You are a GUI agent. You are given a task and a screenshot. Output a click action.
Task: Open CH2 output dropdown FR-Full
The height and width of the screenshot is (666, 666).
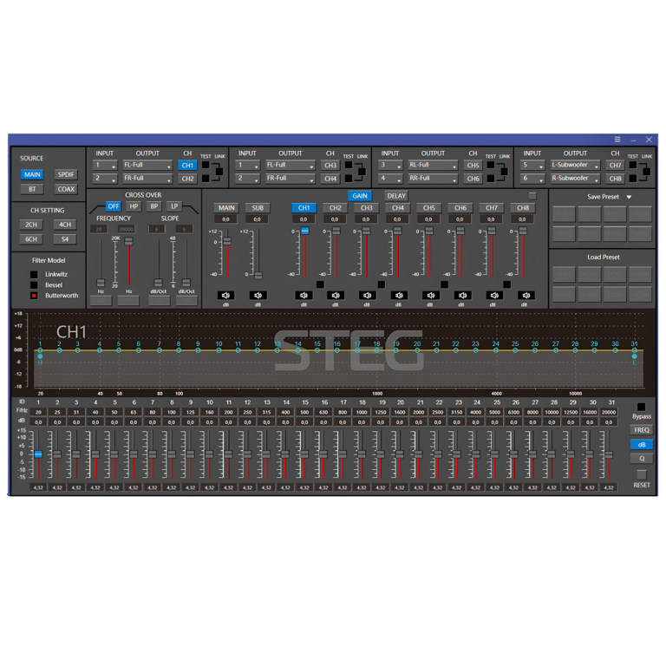(147, 179)
